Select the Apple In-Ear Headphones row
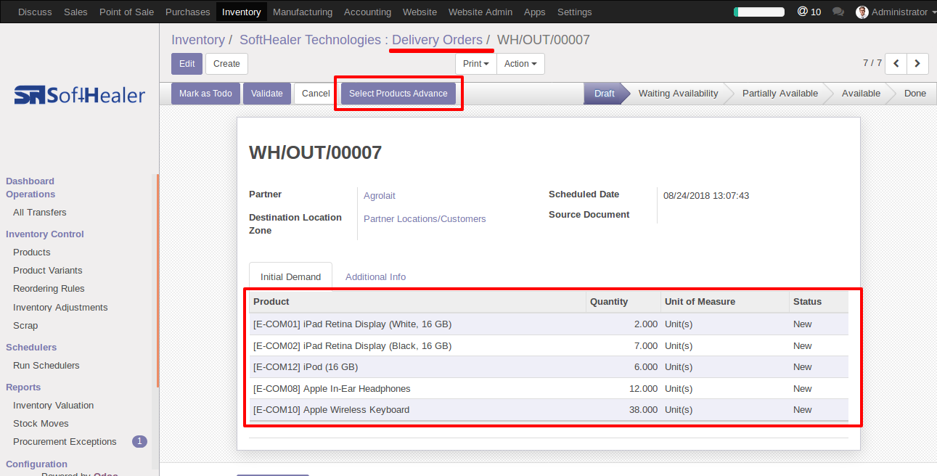The width and height of the screenshot is (937, 476). (549, 389)
